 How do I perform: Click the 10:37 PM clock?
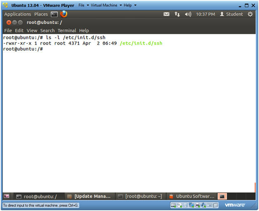[205, 14]
